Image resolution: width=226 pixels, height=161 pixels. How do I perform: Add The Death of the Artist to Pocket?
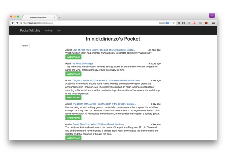pos(73,118)
